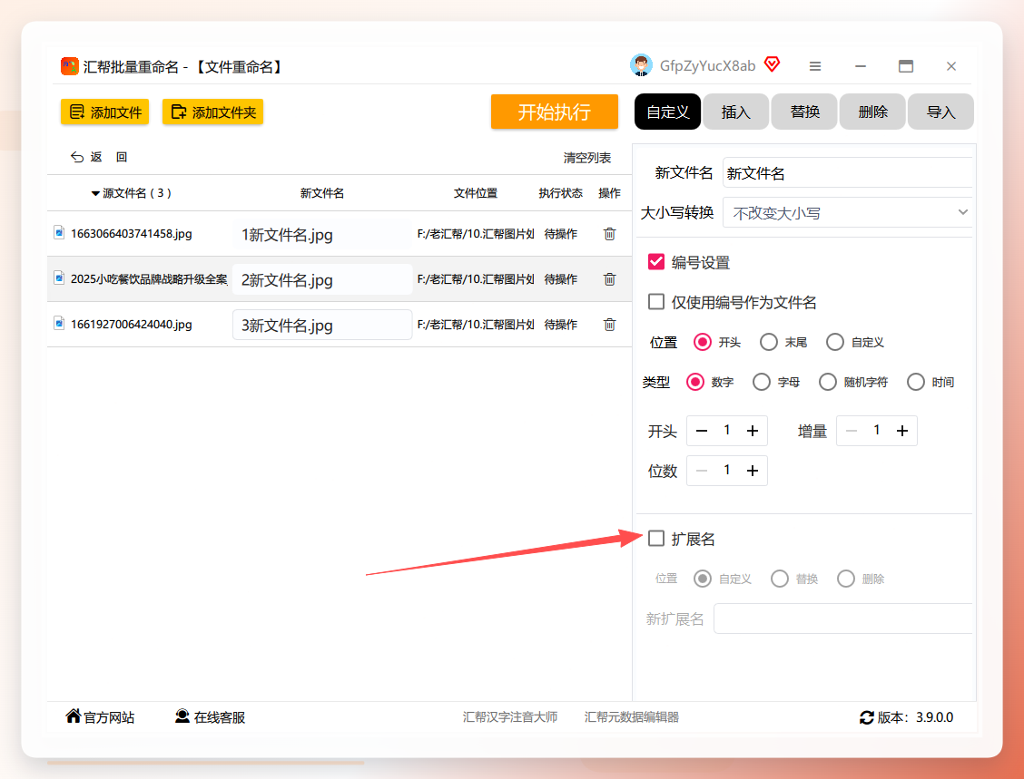This screenshot has width=1024, height=779.
Task: Click the refresh icon next to 版本
Action: click(867, 717)
